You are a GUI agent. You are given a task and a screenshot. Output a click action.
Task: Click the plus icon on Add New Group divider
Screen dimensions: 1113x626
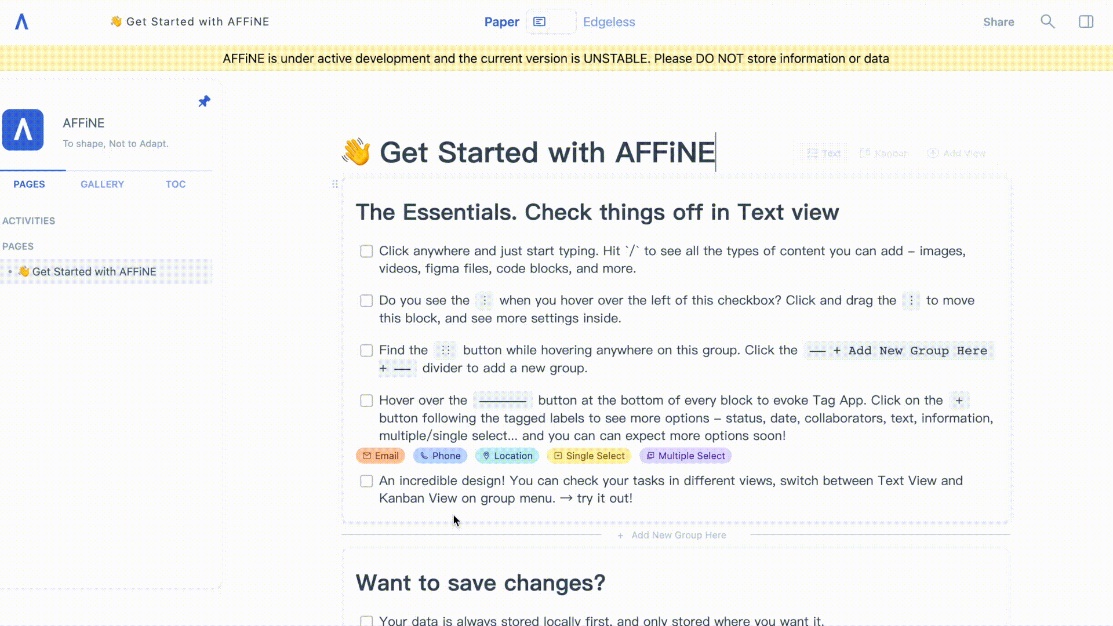tap(620, 535)
